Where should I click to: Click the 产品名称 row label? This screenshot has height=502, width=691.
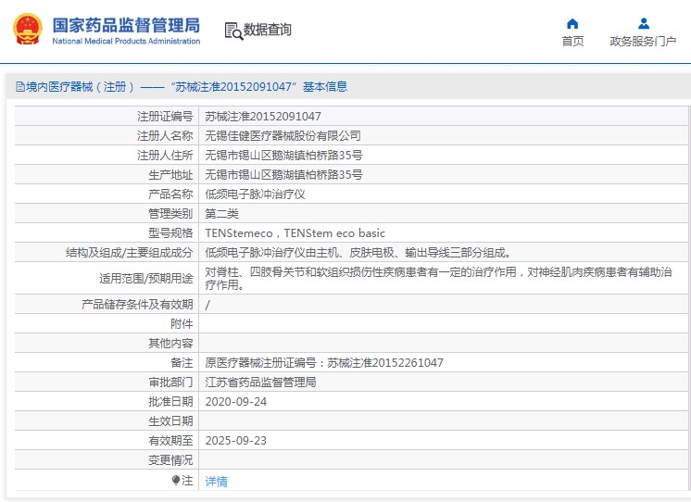click(170, 194)
